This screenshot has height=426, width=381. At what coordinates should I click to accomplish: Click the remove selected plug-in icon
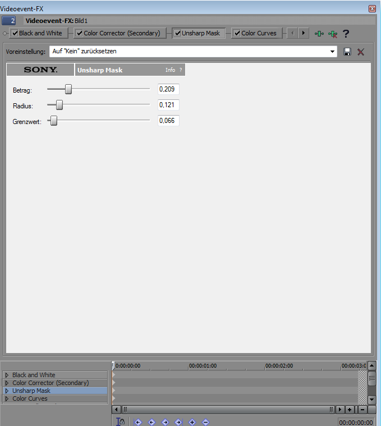click(x=333, y=34)
